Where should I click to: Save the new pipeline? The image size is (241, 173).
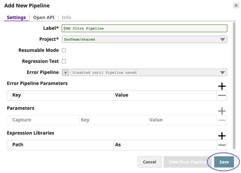click(x=224, y=162)
